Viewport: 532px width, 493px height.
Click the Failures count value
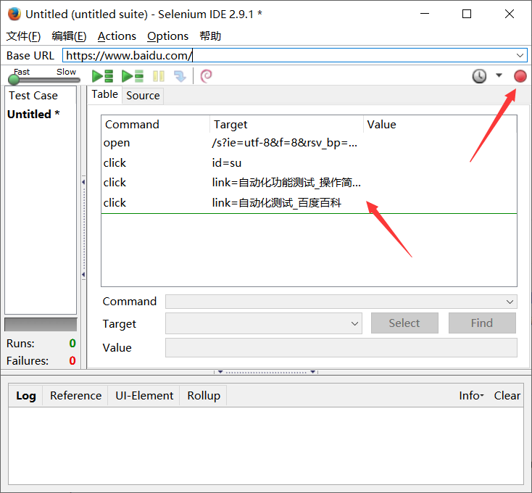coord(72,360)
